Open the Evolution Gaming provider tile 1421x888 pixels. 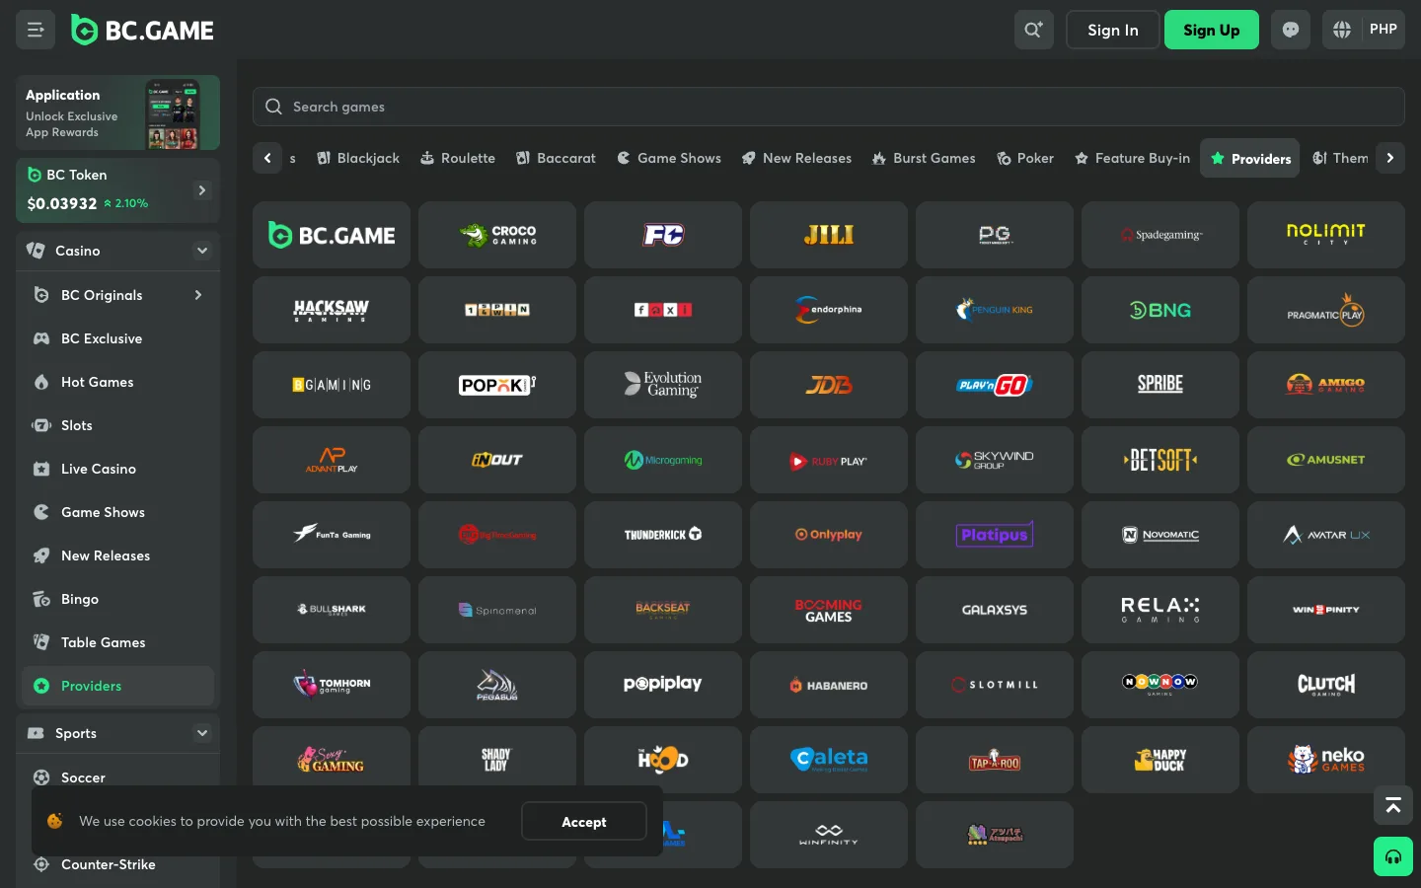pyautogui.click(x=663, y=385)
